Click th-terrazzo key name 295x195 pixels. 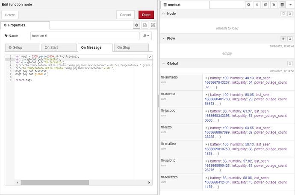169,177
